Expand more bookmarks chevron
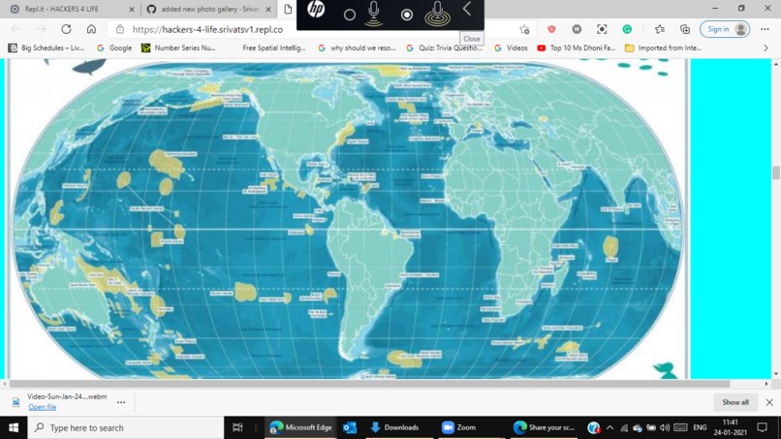 [x=765, y=47]
